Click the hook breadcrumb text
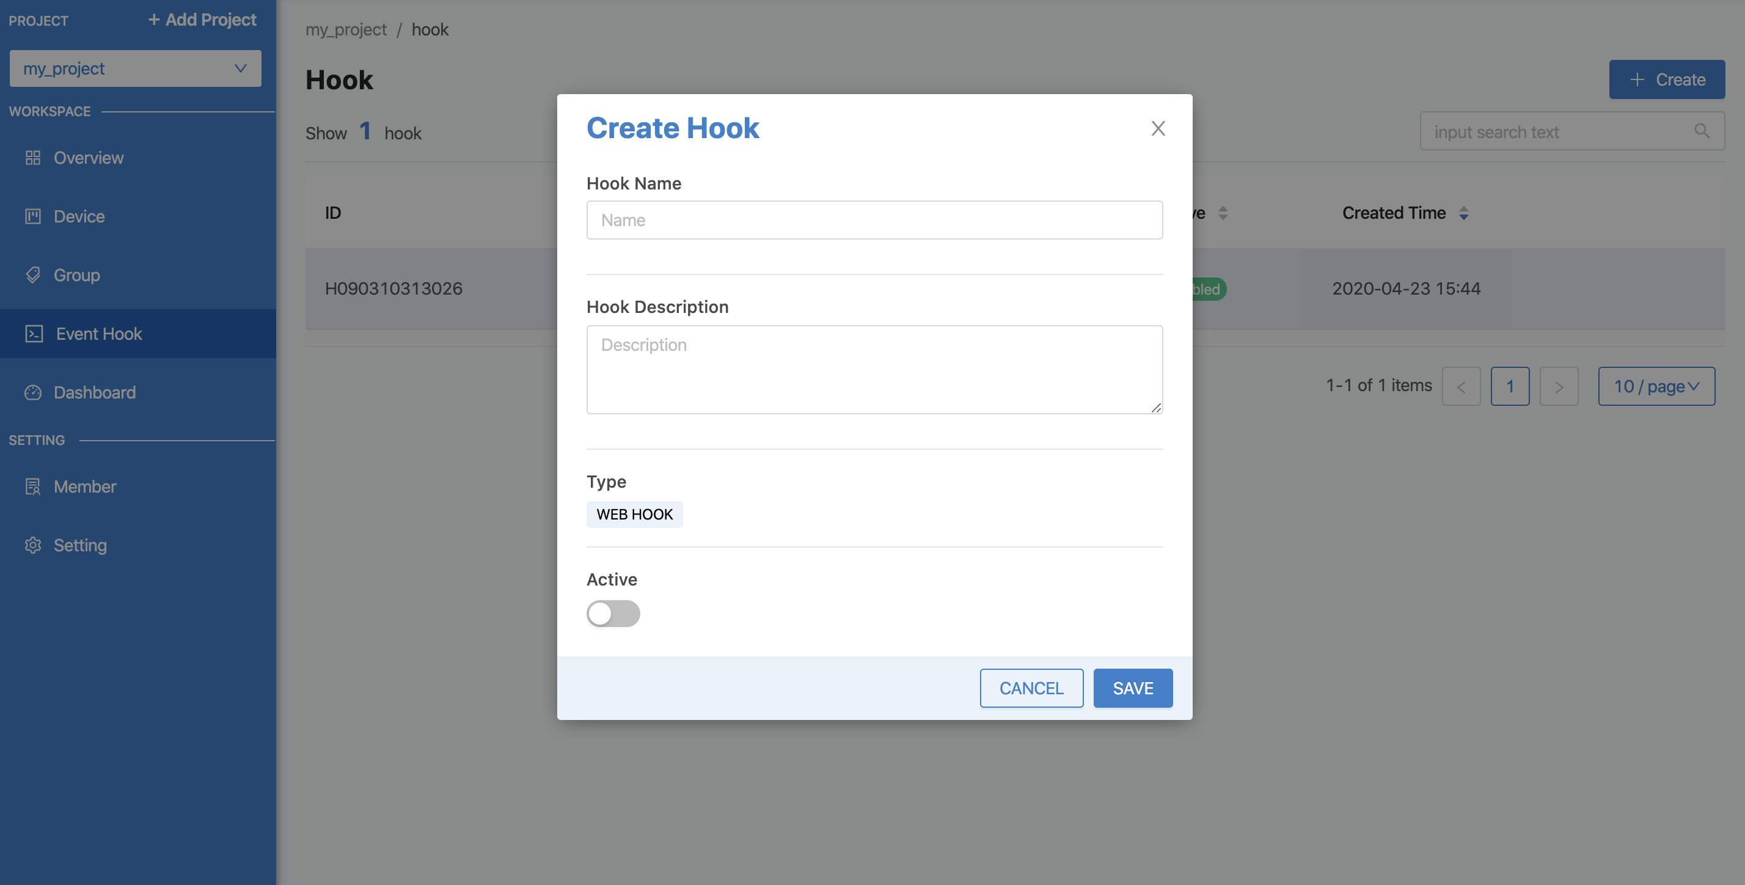1745x885 pixels. pos(430,29)
